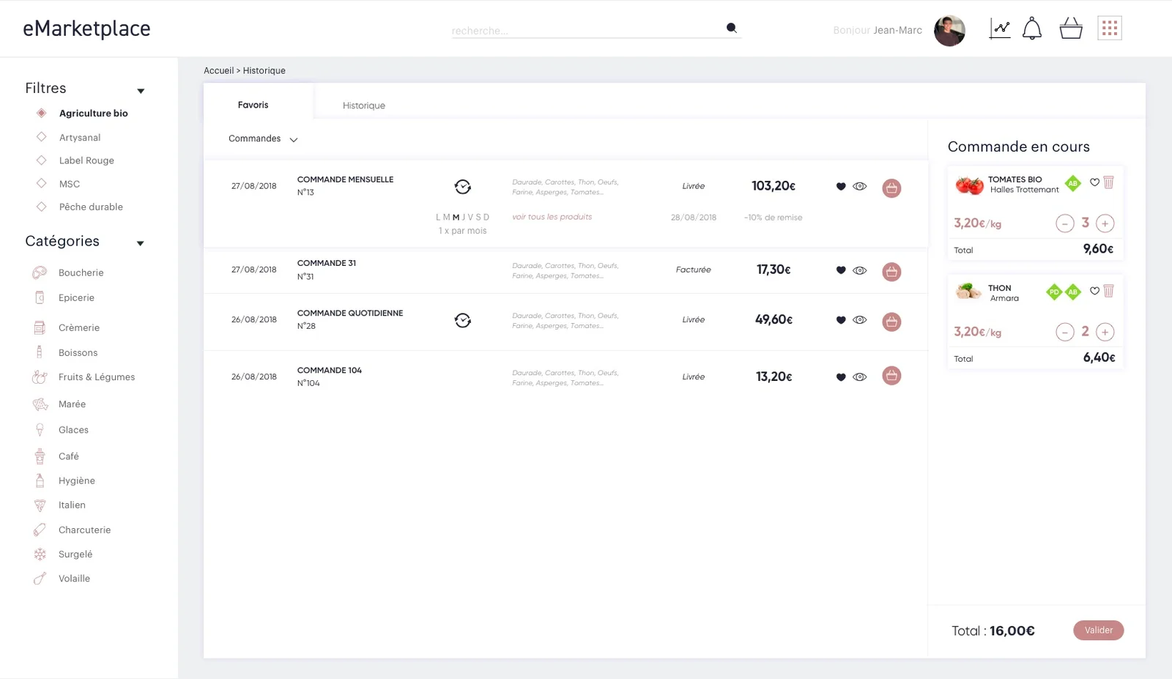Open the statistics chart icon
Screen dimensions: 1172x679
(1000, 29)
